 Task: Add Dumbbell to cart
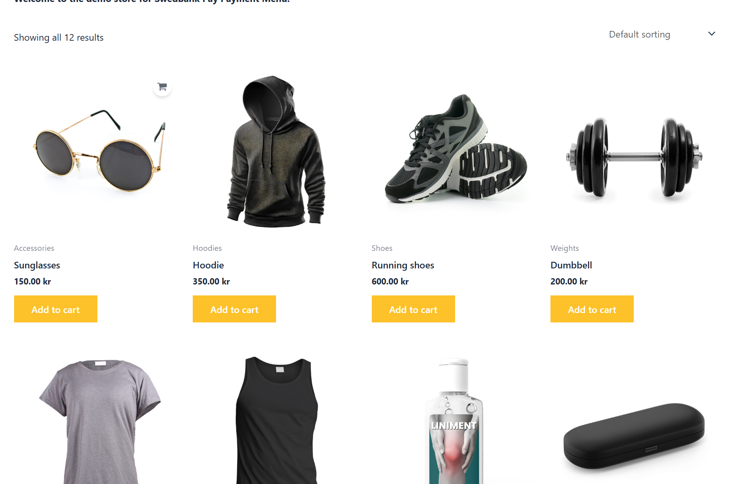click(592, 309)
